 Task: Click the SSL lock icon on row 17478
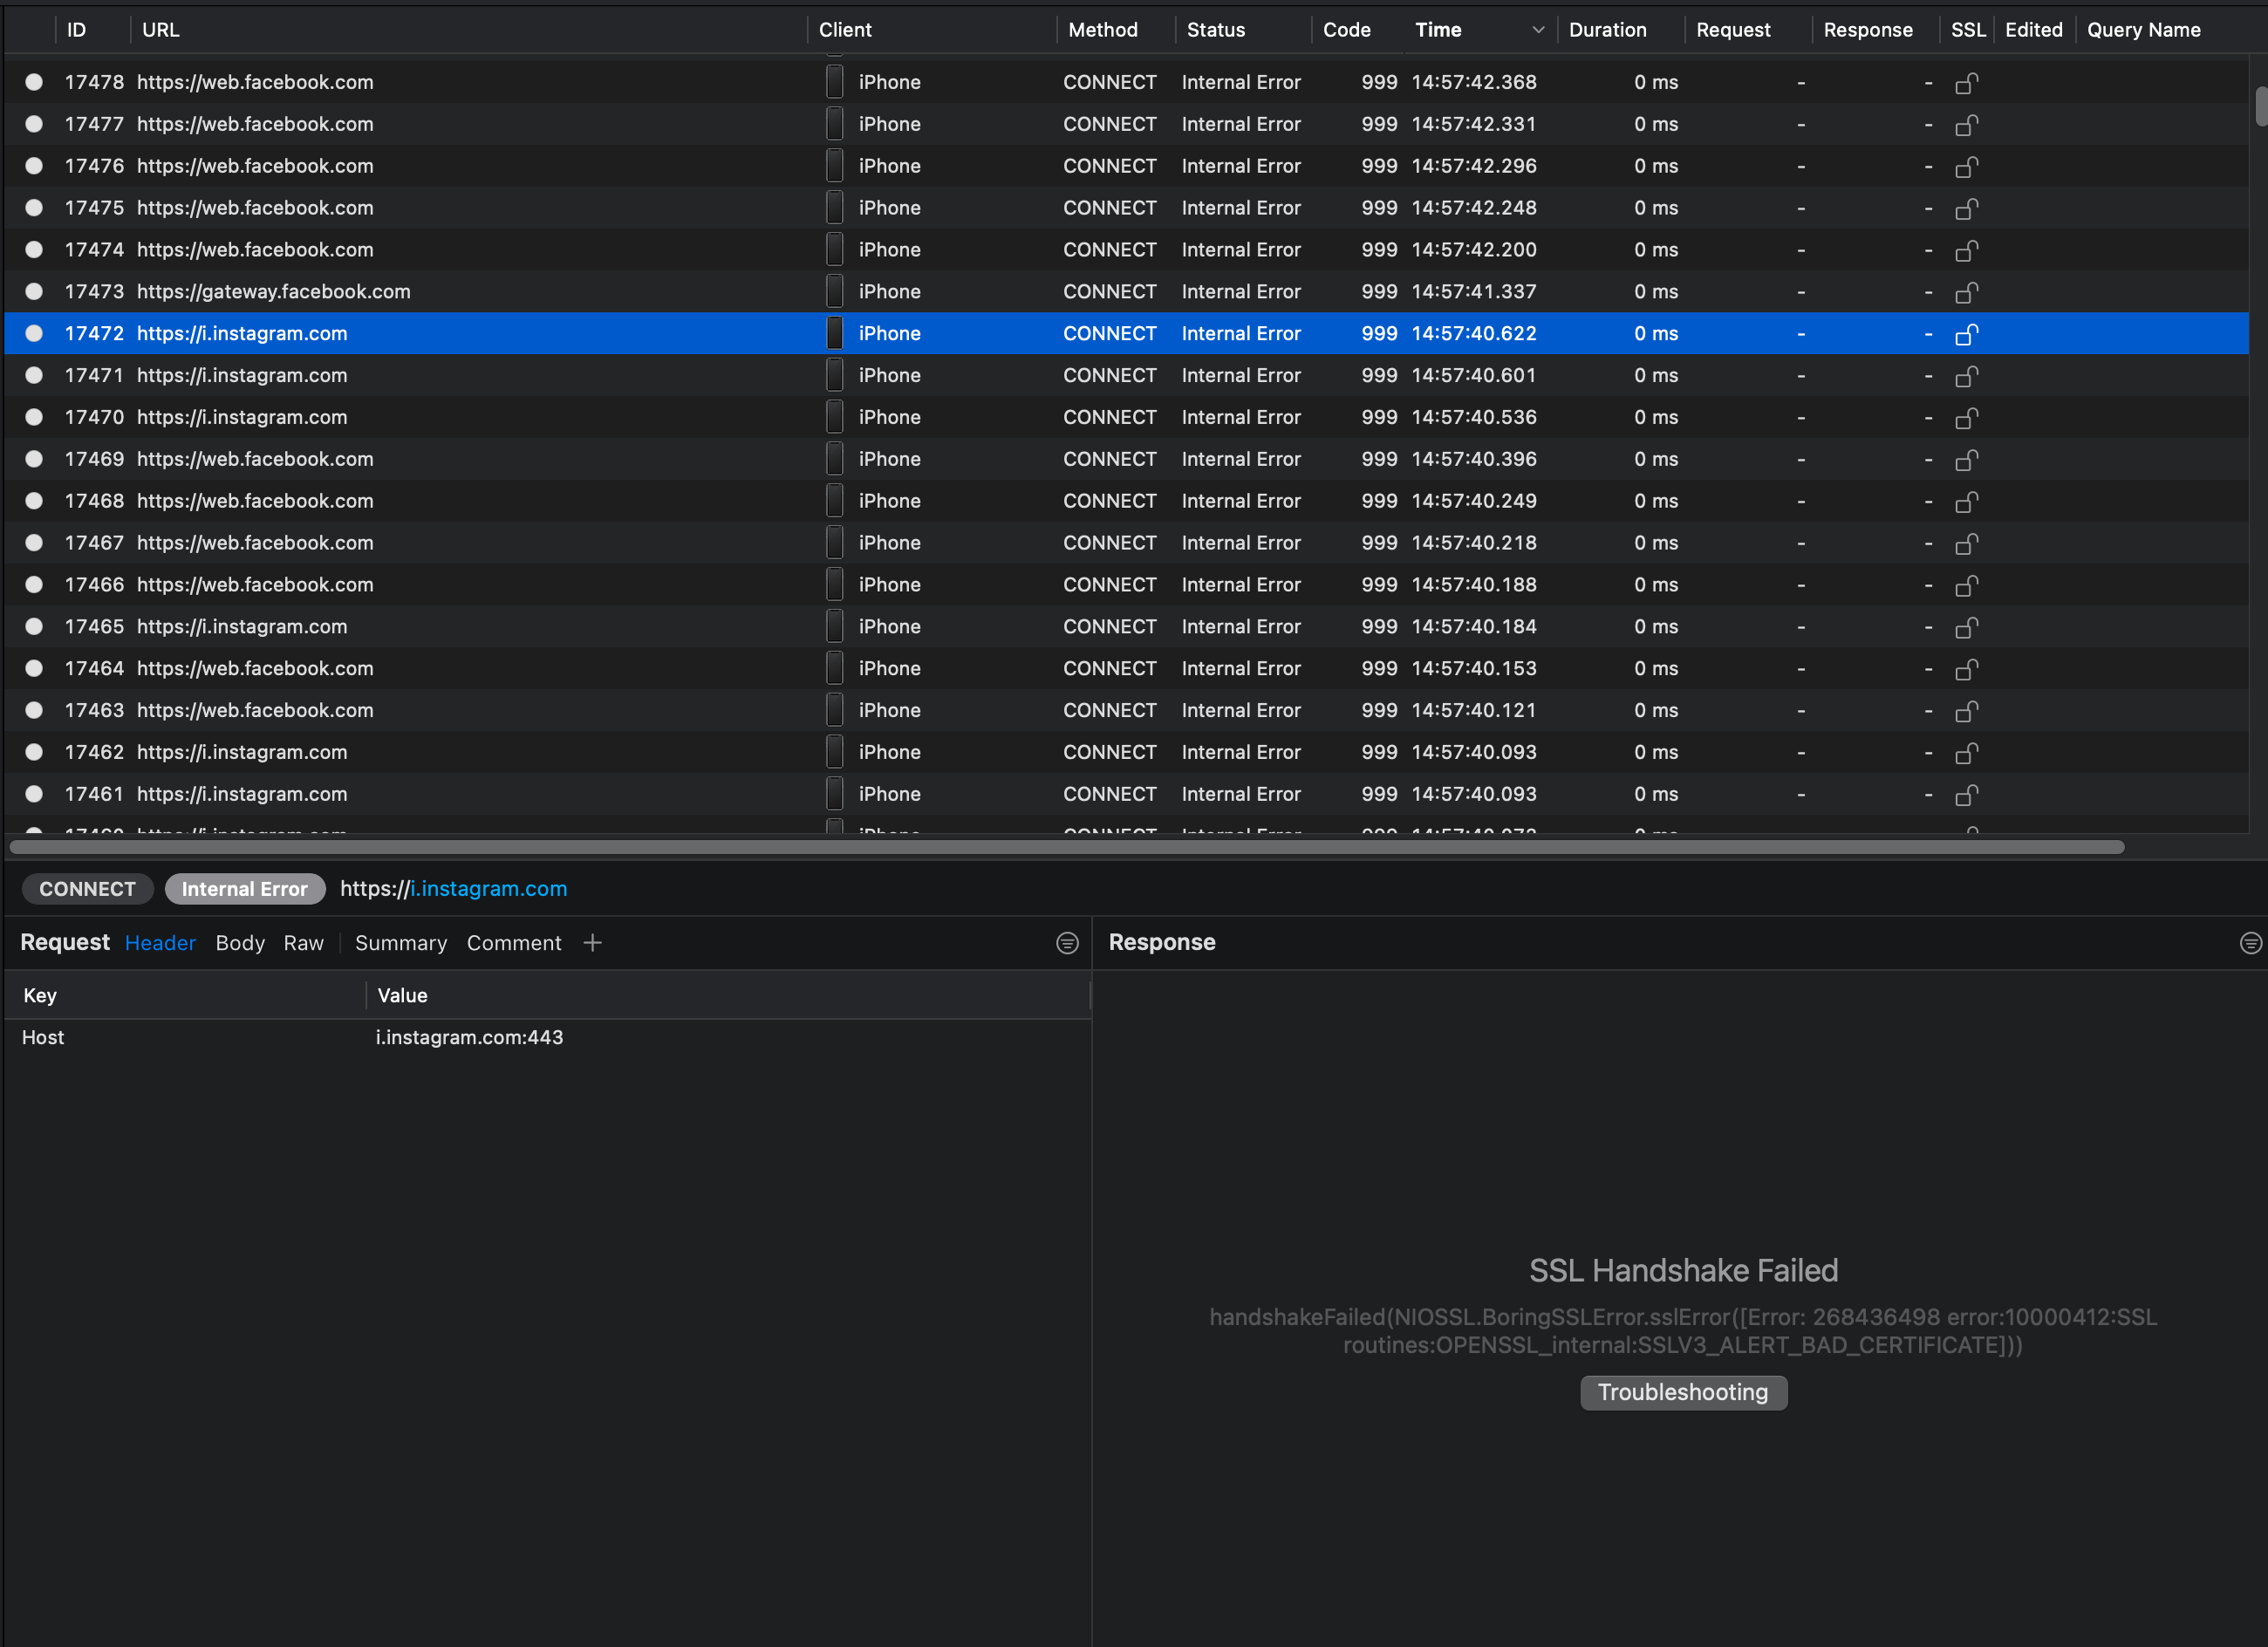[x=1966, y=83]
